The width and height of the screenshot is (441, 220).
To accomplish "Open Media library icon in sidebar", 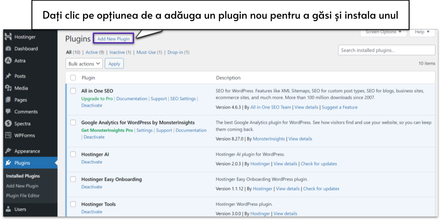I will [x=8, y=88].
